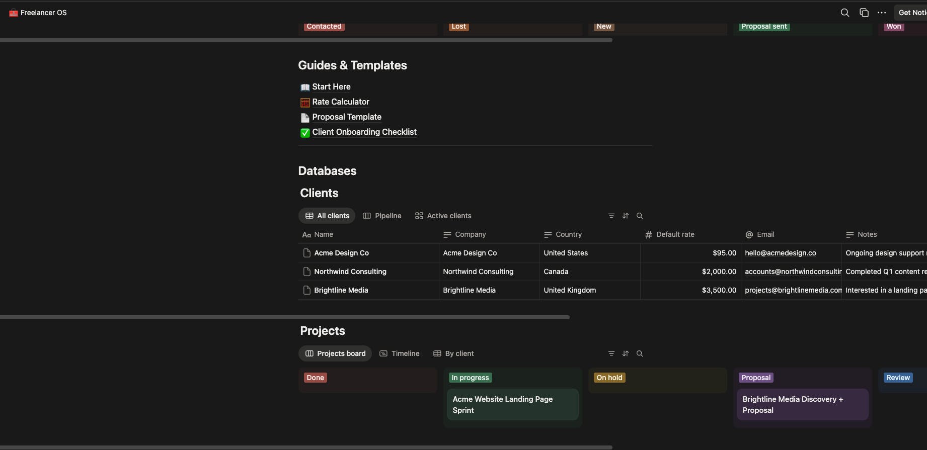Click the Freelancer OS page title

coord(43,13)
